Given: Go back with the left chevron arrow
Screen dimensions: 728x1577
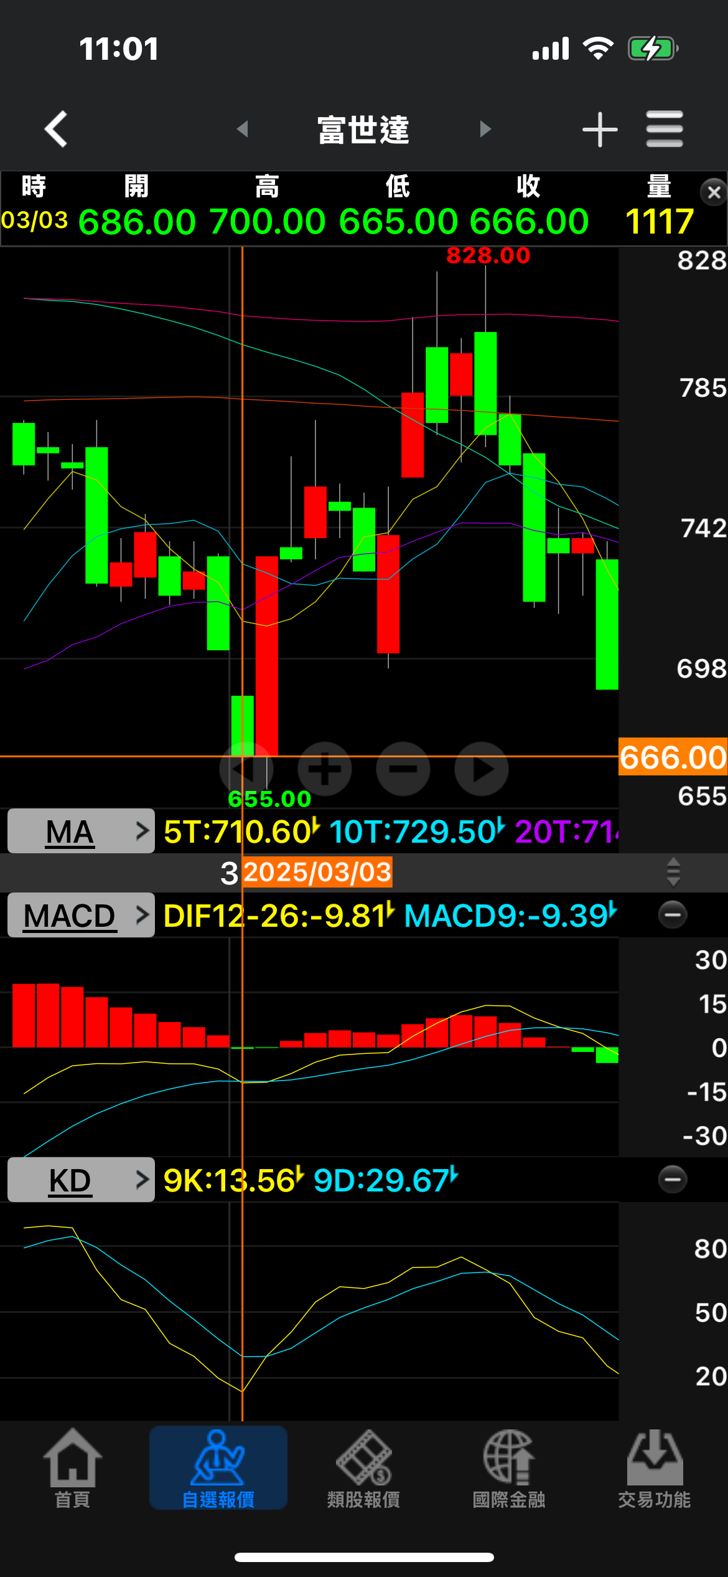Looking at the screenshot, I should tap(56, 129).
